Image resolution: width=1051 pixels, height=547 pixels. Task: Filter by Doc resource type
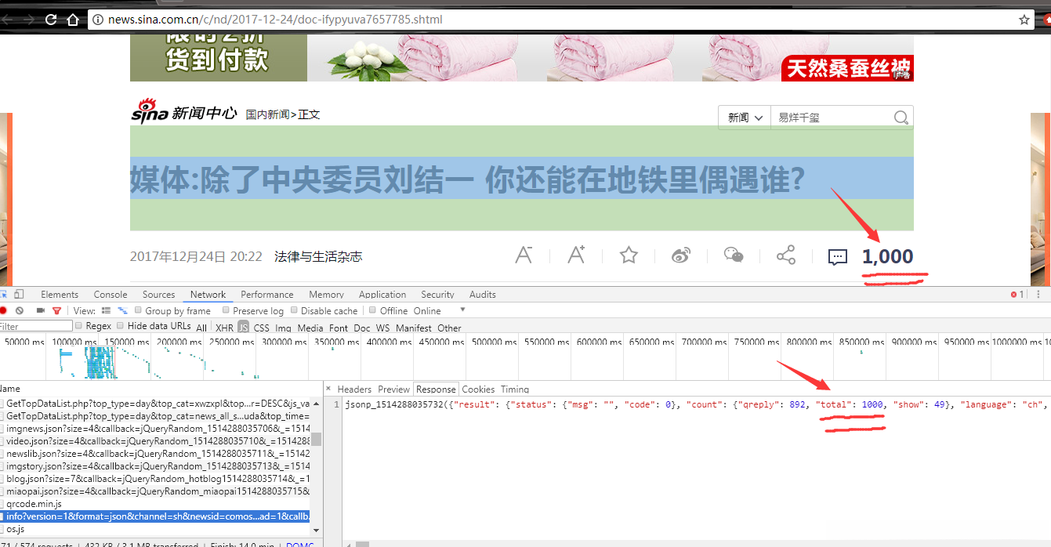click(362, 328)
